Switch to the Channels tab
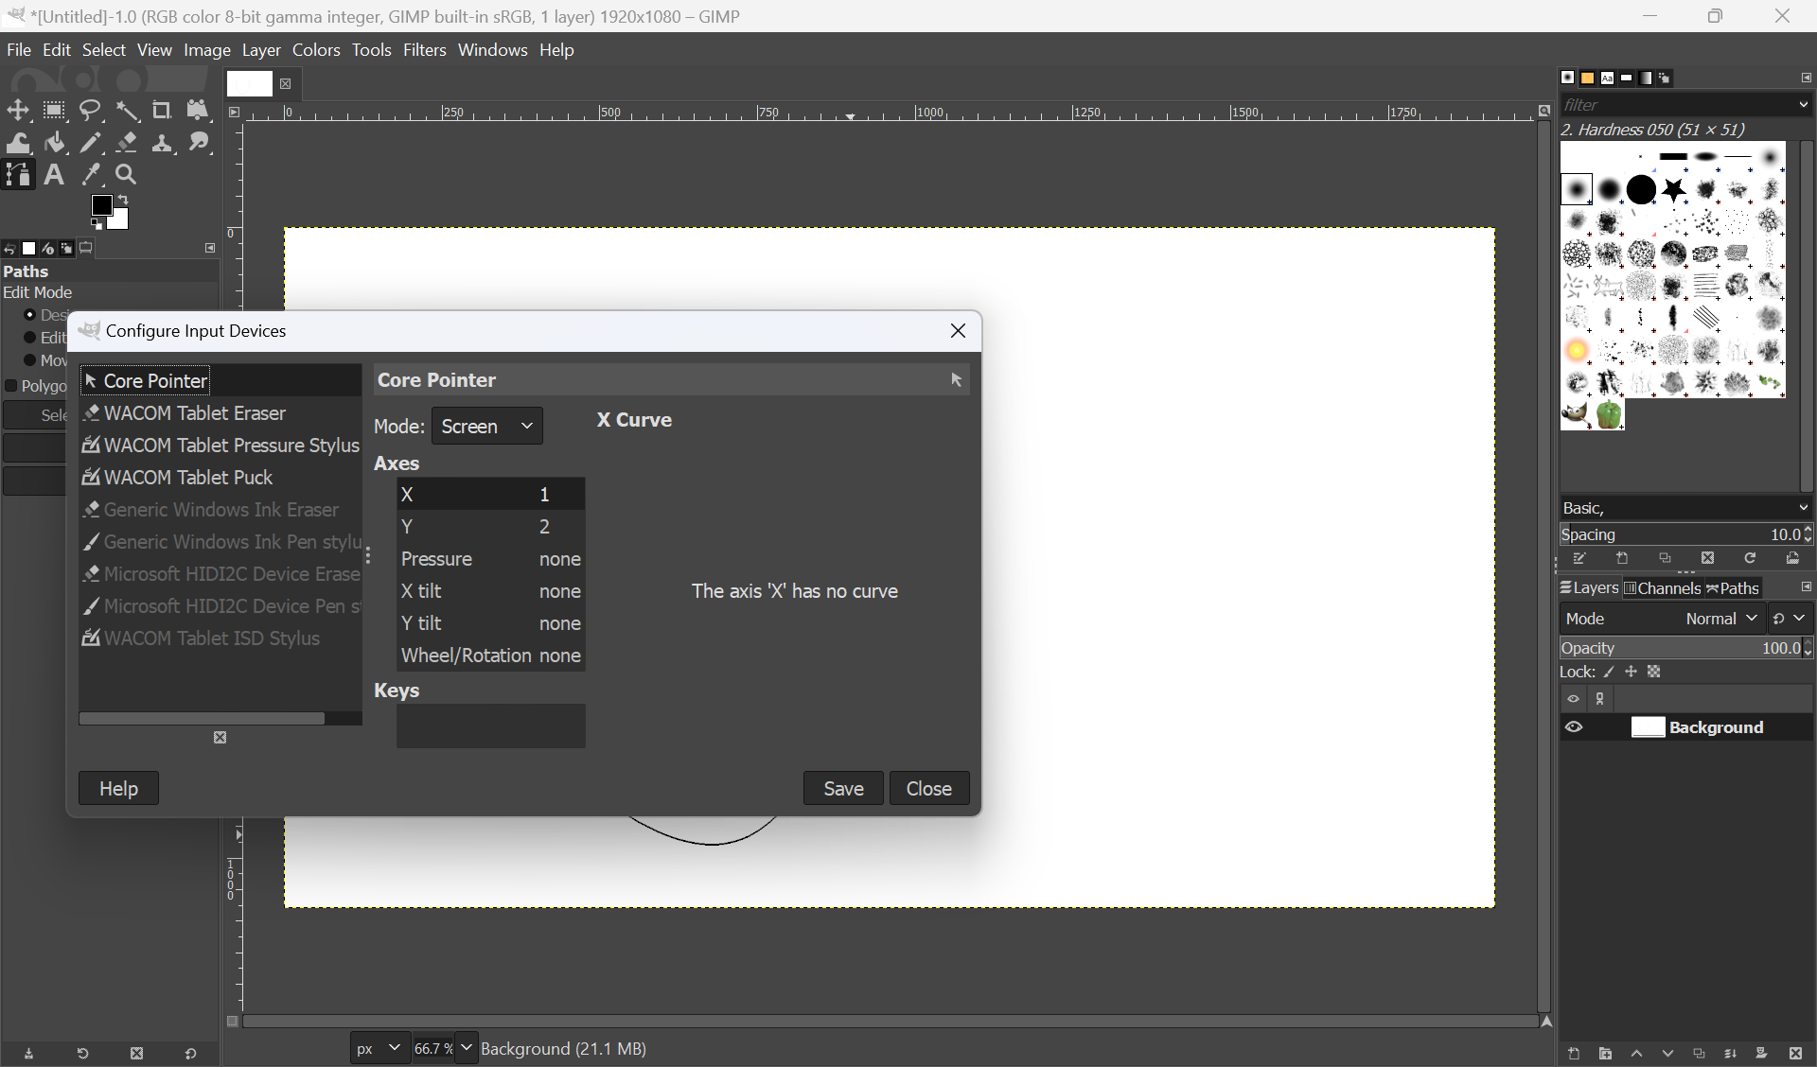 click(x=1663, y=588)
